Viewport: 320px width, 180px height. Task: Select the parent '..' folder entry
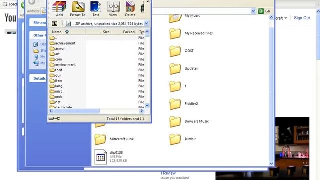[53, 38]
